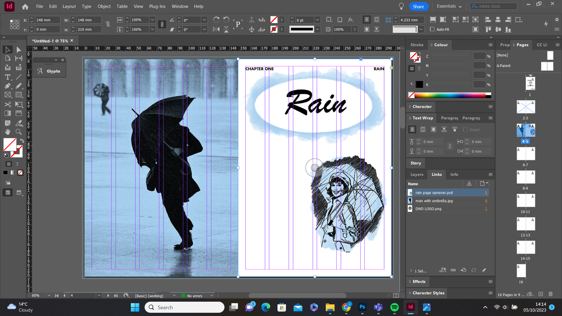The height and width of the screenshot is (316, 562).
Task: Click Go to Link icon
Action: pyautogui.click(x=463, y=270)
